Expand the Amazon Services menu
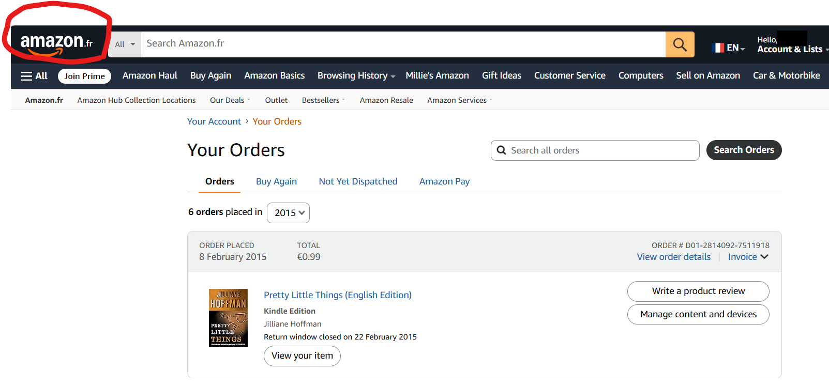Image resolution: width=829 pixels, height=386 pixels. (460, 100)
